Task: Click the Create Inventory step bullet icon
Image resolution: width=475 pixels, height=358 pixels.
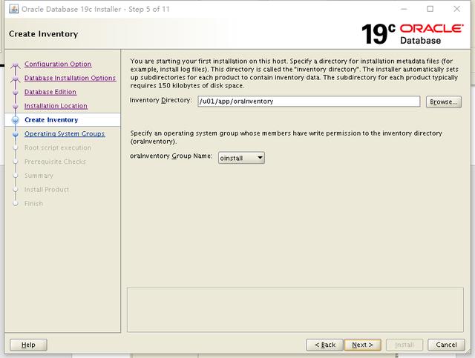Action: tap(15, 120)
